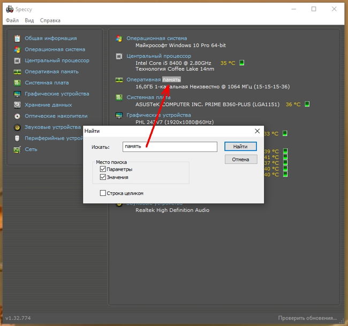Click the Отмена button

(241, 160)
